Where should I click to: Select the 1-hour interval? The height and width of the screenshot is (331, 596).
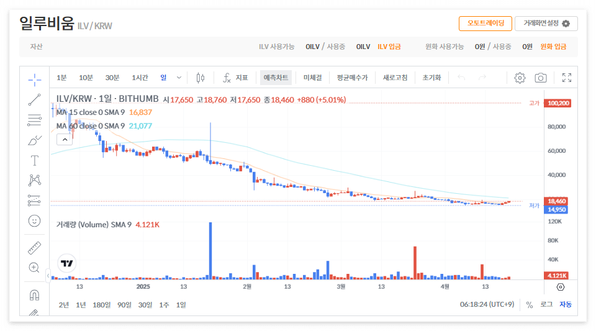(x=140, y=78)
